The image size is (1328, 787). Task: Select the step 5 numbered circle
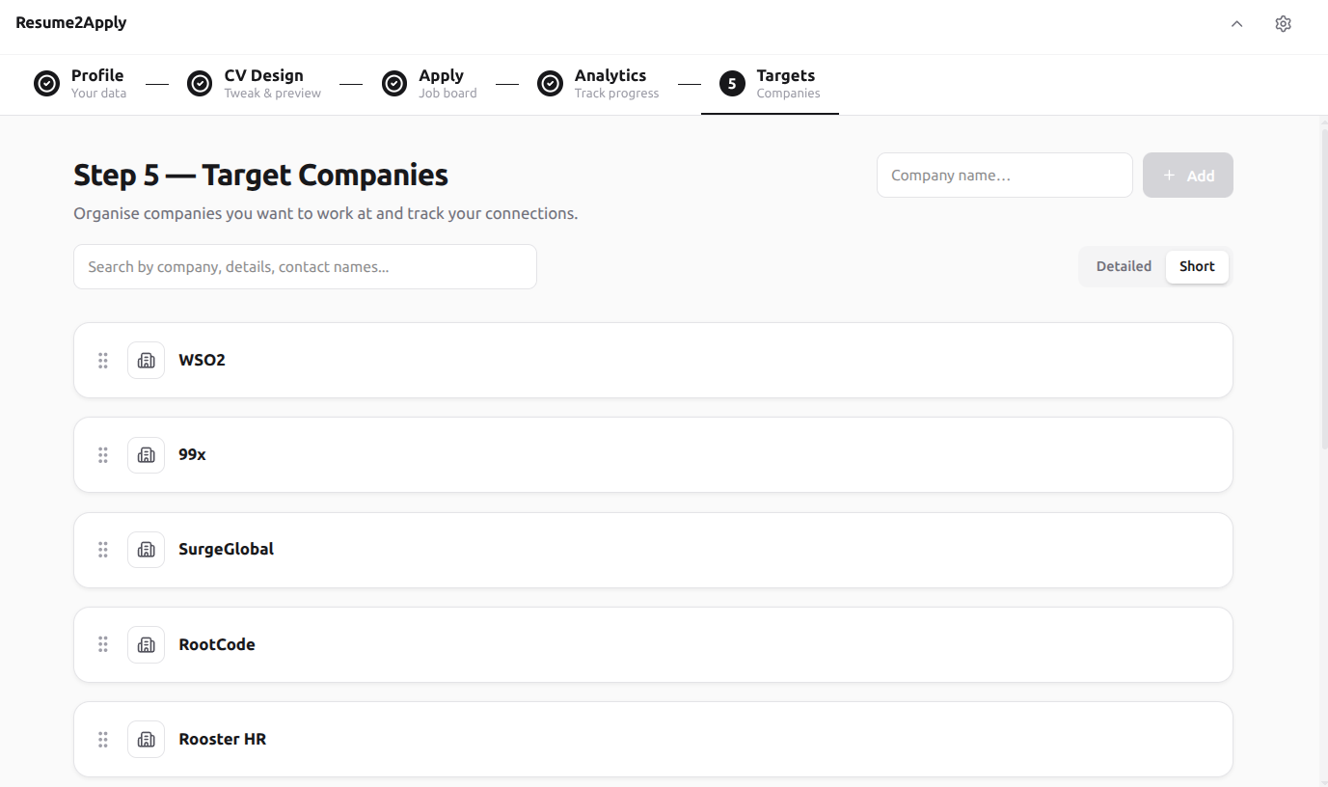(x=731, y=83)
